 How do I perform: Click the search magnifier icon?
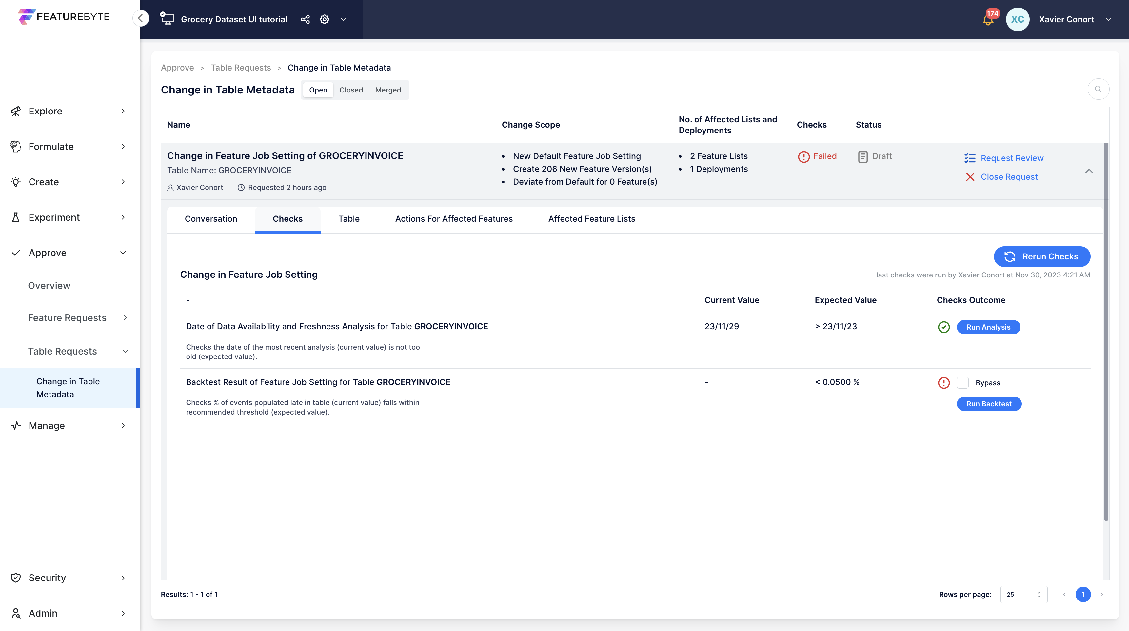coord(1098,89)
